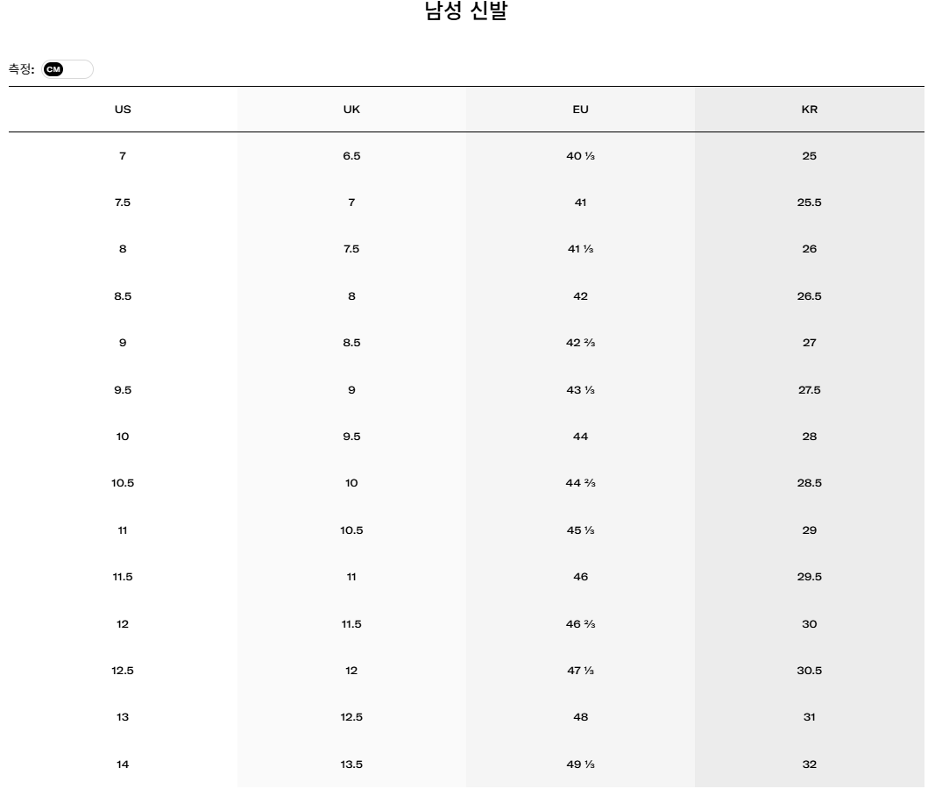Select US size 10.5 cell
This screenshot has height=789, width=935.
(x=123, y=483)
